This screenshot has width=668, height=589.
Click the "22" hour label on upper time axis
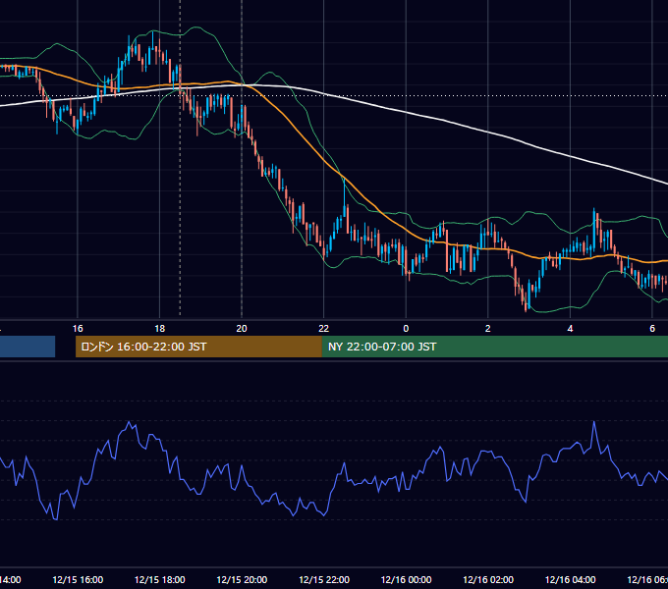tap(324, 329)
